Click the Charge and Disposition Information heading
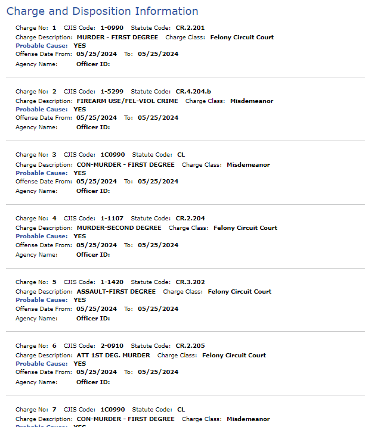365x427 pixels. (102, 11)
